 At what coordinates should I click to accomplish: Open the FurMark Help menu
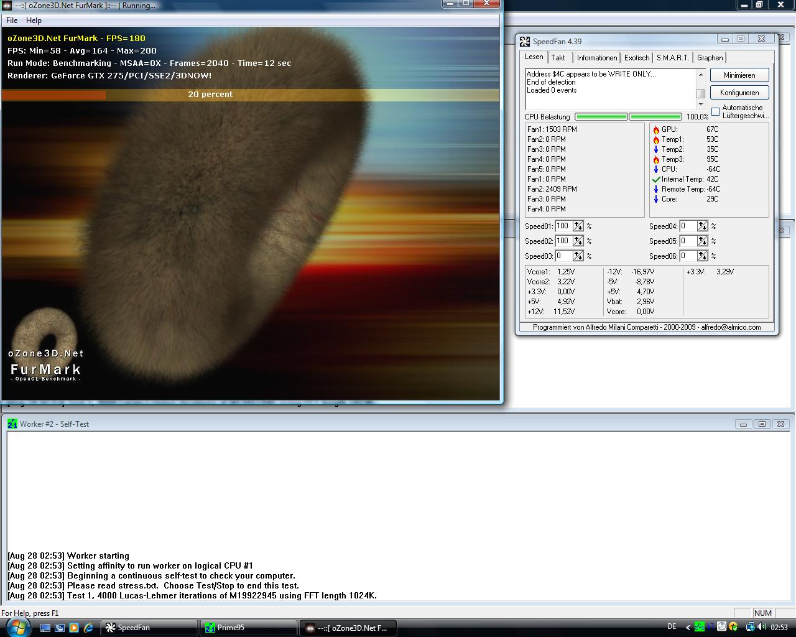(x=34, y=21)
